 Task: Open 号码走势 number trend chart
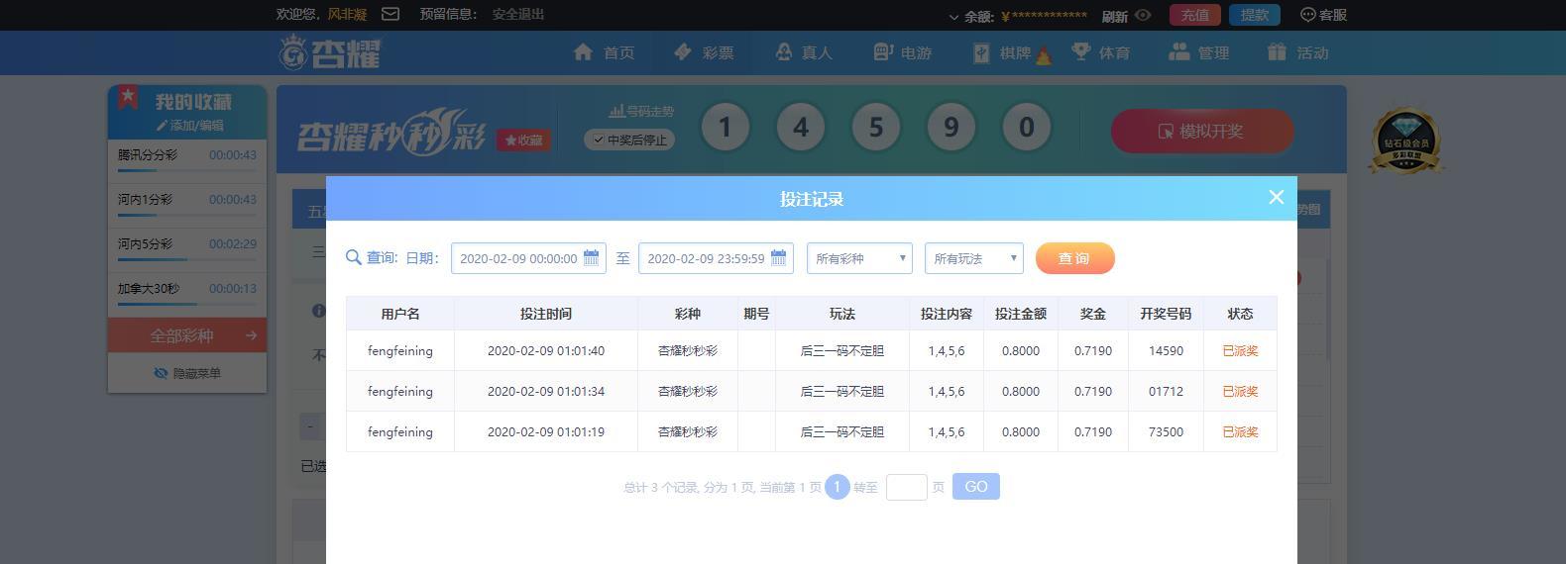point(642,111)
